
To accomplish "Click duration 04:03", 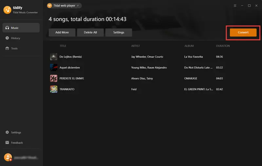I will (219, 78).
